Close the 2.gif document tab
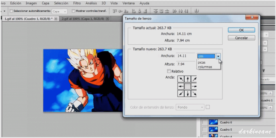Screen dimensions: 276x138 [107, 19]
